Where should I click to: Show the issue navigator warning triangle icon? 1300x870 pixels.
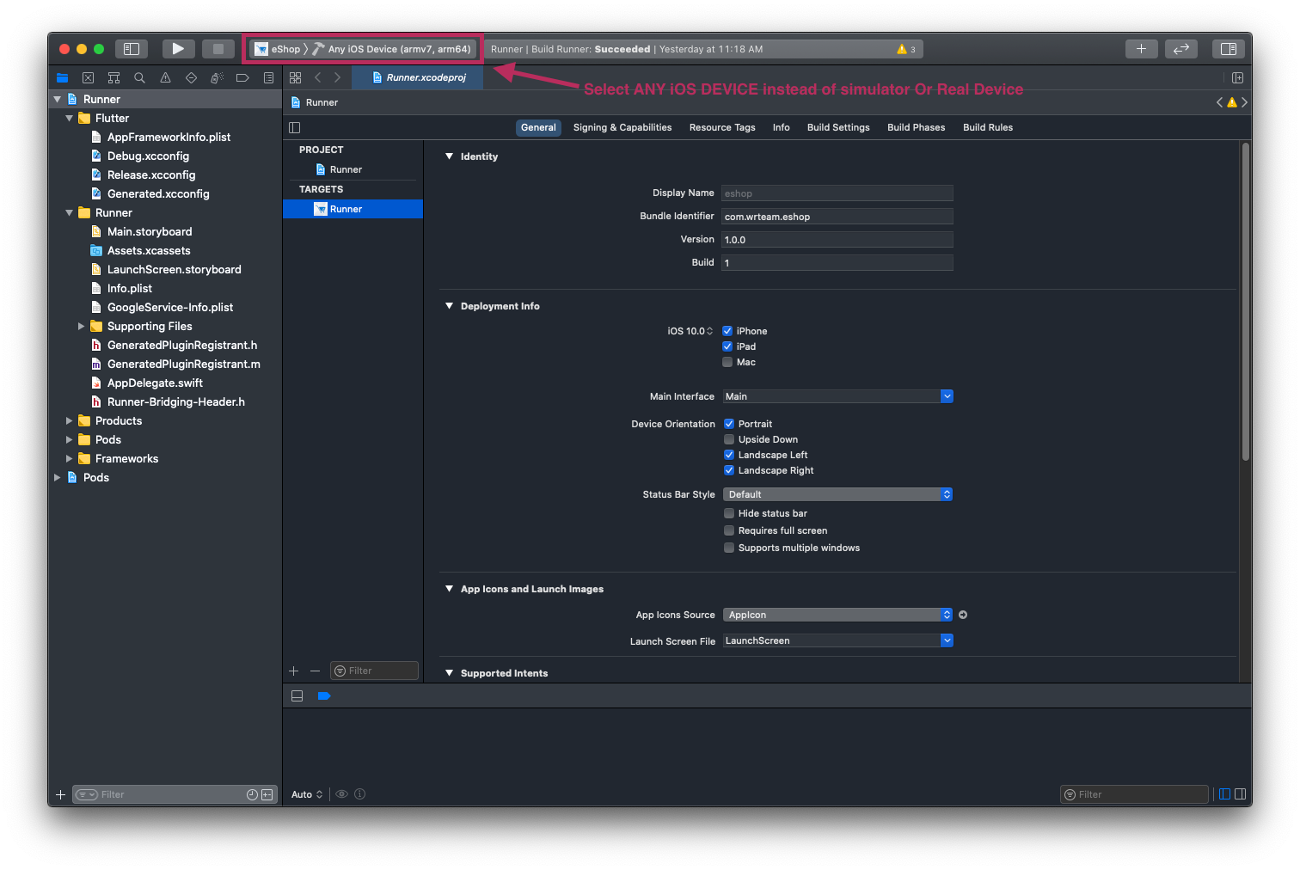[x=165, y=78]
